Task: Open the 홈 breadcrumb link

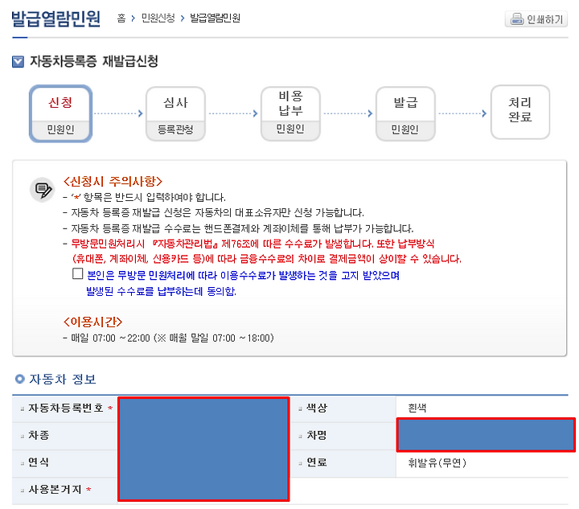Action: [x=121, y=18]
